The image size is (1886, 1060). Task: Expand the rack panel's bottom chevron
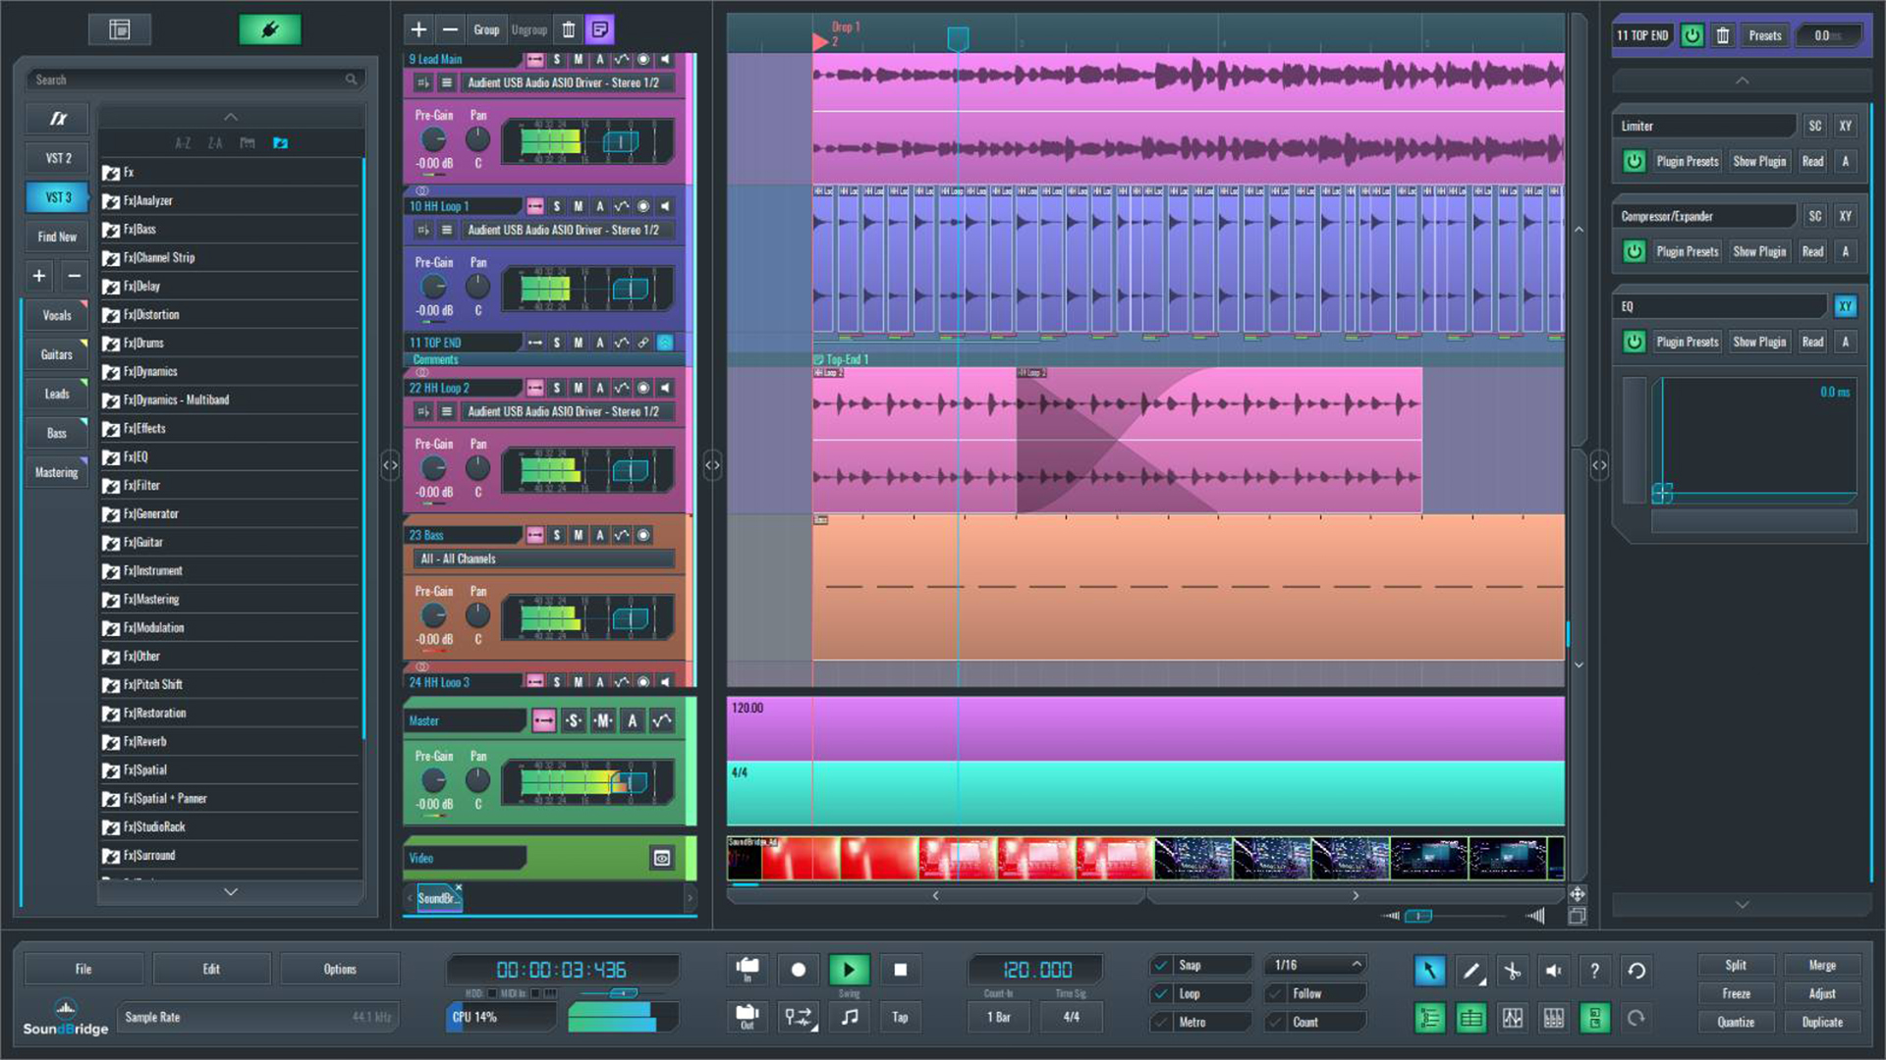[1741, 904]
